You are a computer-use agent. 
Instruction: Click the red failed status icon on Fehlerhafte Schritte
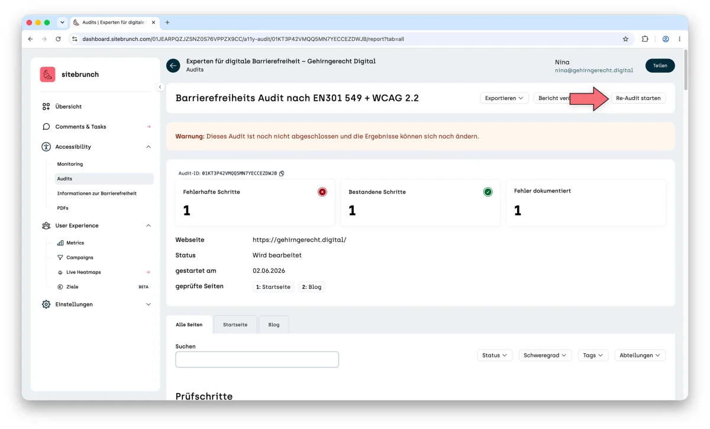coord(322,192)
